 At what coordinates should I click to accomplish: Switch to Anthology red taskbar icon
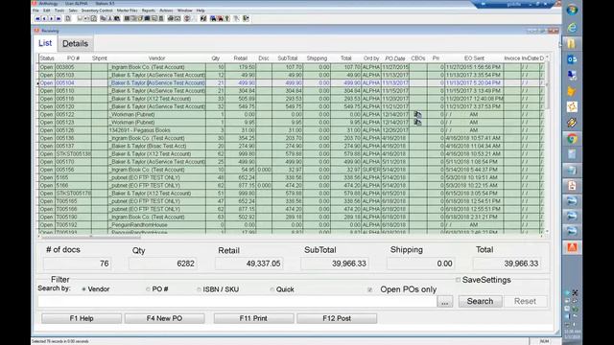point(572,247)
